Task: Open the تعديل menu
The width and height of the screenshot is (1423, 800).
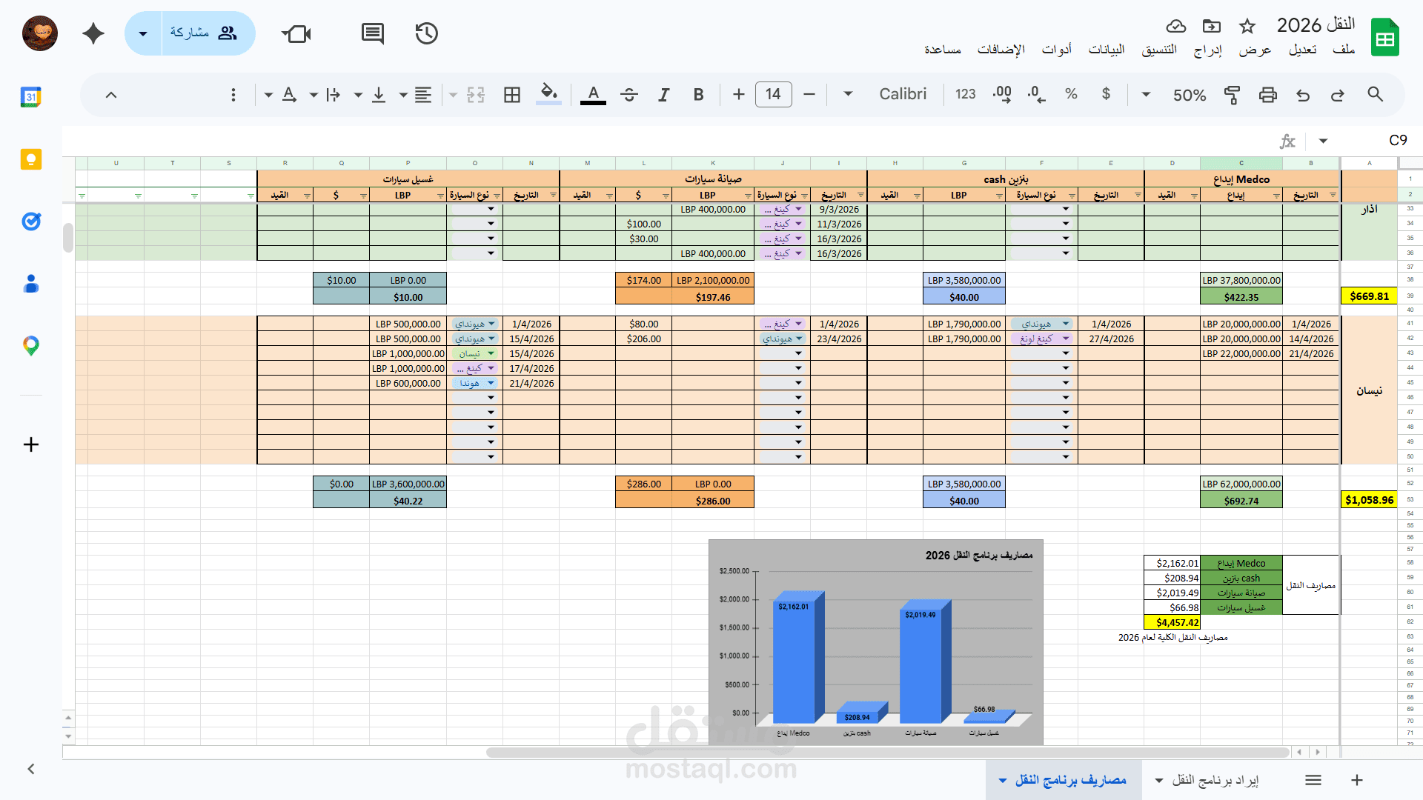Action: pyautogui.click(x=1302, y=50)
